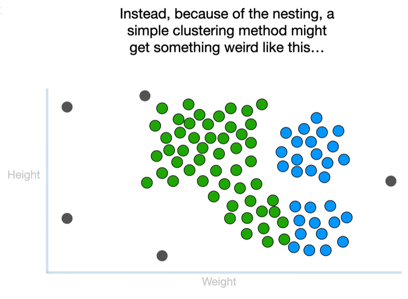Click the gray outlier dot in top-left corner
The image size is (408, 299).
(x=67, y=107)
